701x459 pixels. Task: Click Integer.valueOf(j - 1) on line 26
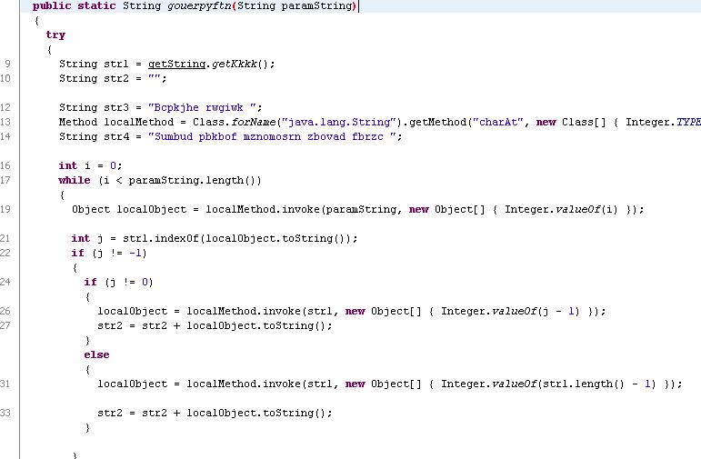(x=510, y=311)
